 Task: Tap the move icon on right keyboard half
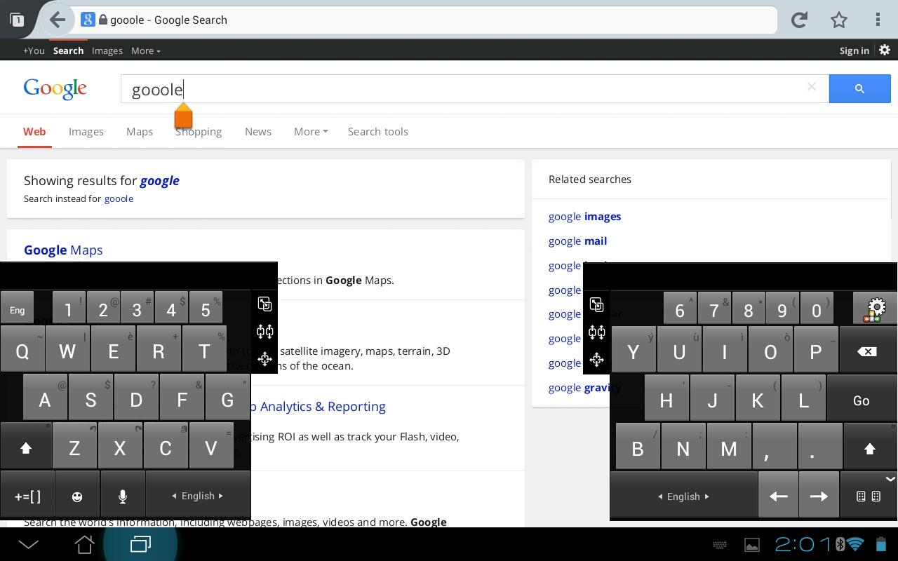click(x=596, y=360)
